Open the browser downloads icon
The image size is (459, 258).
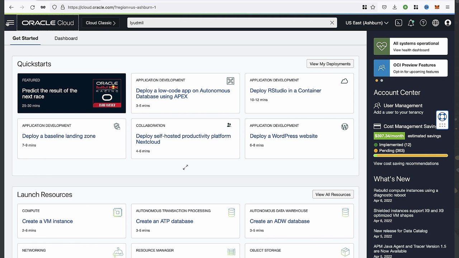(394, 7)
